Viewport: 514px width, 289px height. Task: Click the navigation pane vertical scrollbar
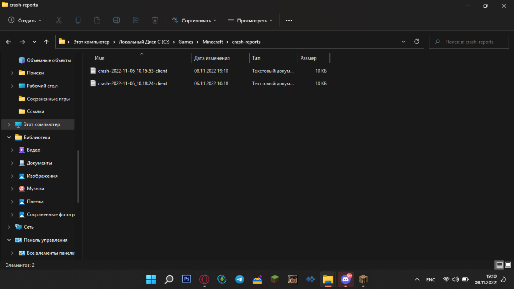(78, 177)
